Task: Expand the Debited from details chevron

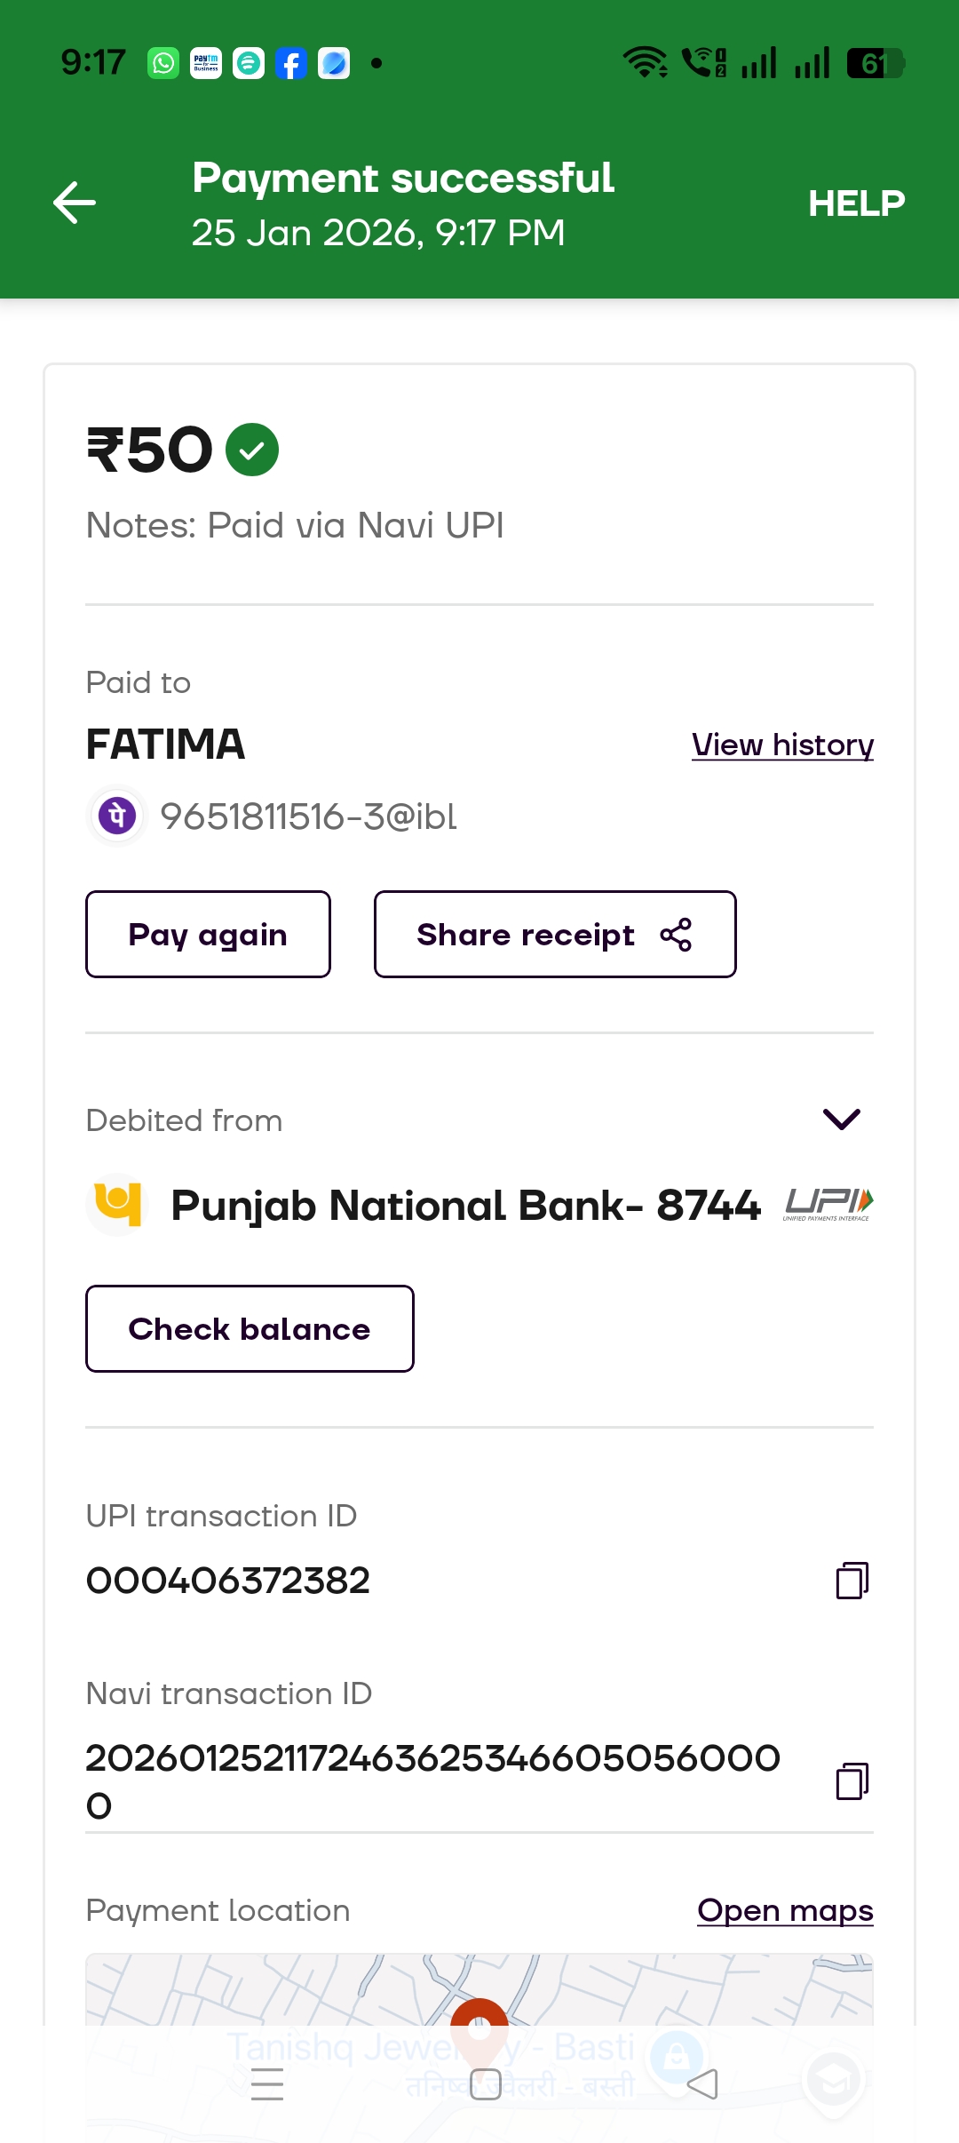Action: pos(841,1119)
